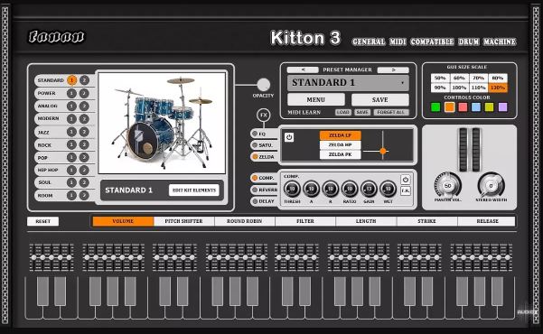Viewport: 543px width, 334px height.
Task: Click the Edit Kit Elements button
Action: [x=194, y=190]
